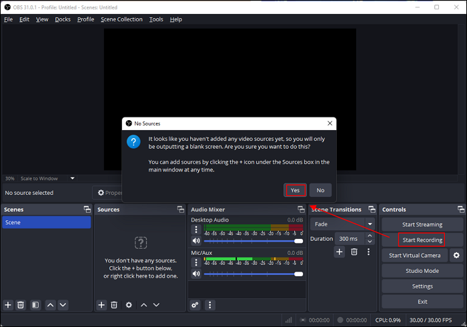467x327 pixels.
Task: Click Start Recording button
Action: click(422, 240)
